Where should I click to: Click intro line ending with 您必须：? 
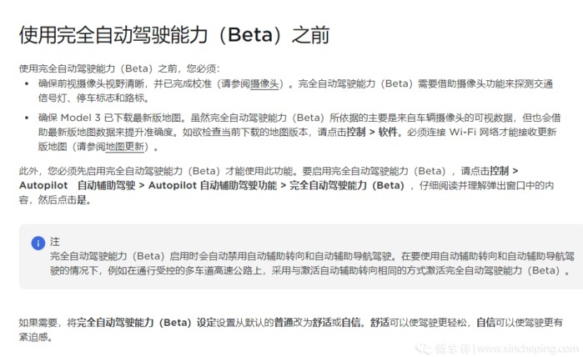coord(119,68)
